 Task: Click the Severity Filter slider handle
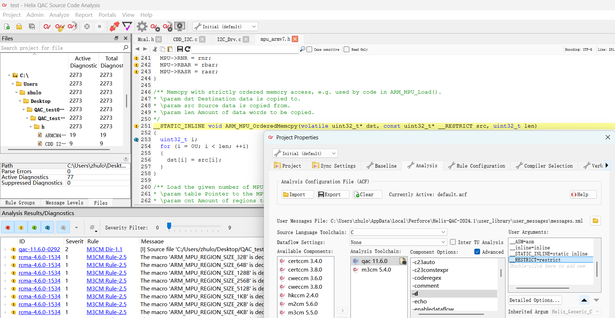pyautogui.click(x=169, y=225)
